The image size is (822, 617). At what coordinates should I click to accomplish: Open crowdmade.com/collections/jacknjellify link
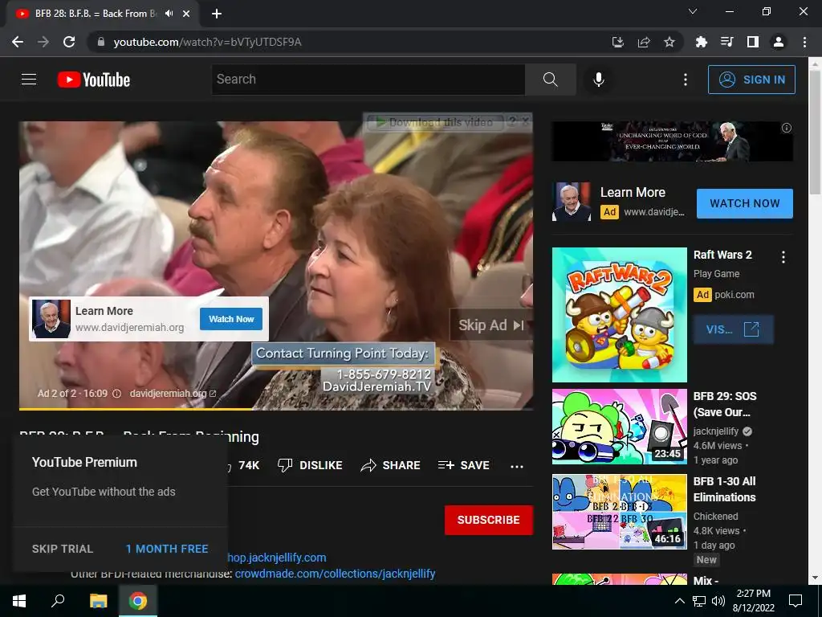335,574
